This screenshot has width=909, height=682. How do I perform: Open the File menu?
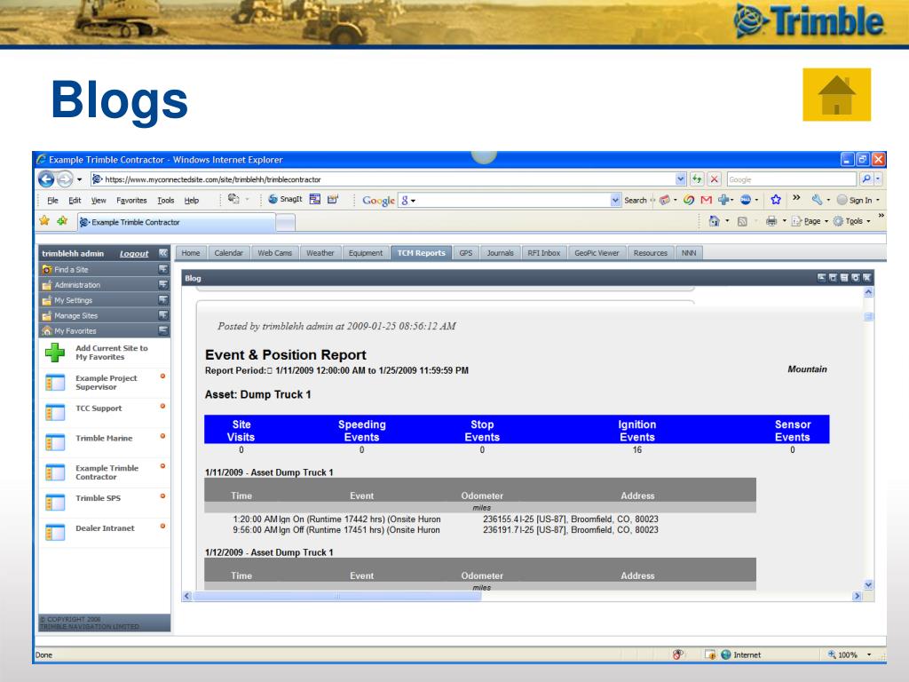pyautogui.click(x=52, y=200)
